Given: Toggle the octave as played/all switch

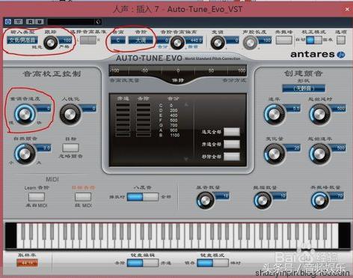Looking at the screenshot, I should (143, 196).
